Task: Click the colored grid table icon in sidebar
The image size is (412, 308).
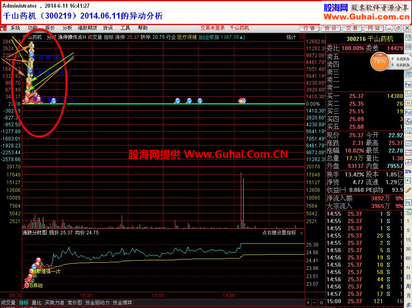Action: click(408, 47)
